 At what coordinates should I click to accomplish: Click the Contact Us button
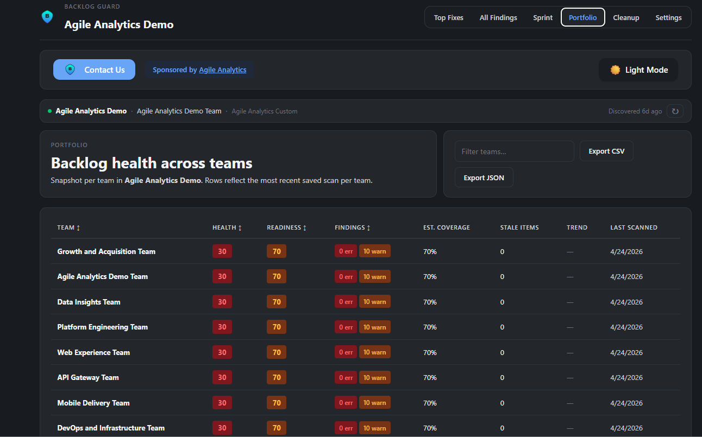pos(94,69)
